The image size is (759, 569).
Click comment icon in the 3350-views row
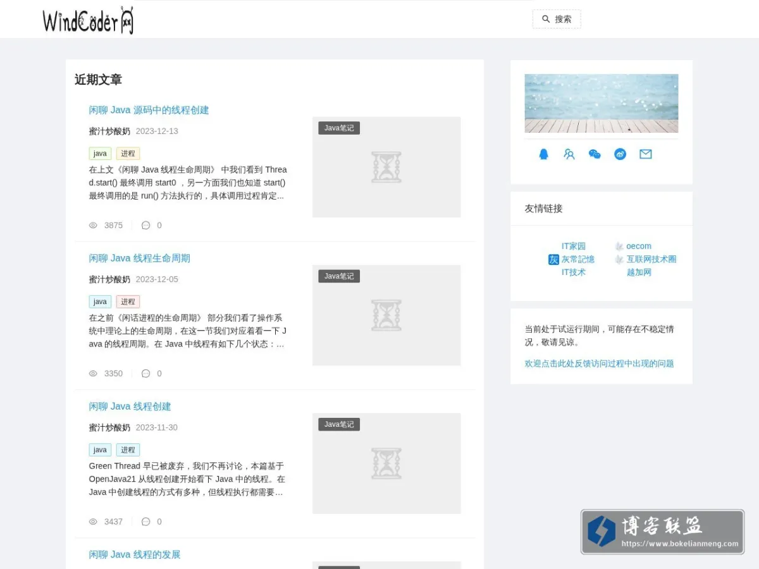click(145, 374)
